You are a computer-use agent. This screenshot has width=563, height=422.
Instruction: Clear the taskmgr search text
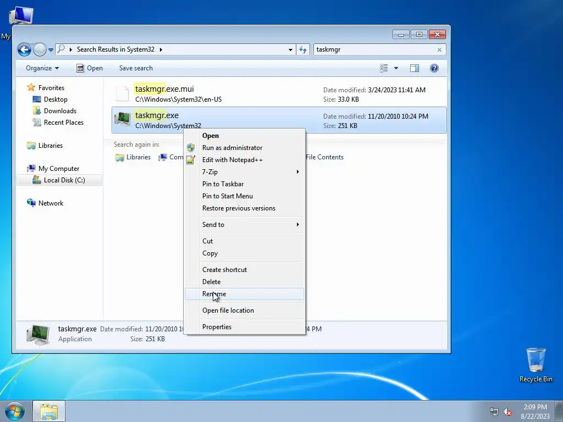pos(439,49)
